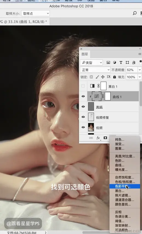The image size is (142, 234).
Task: Click the fill 100% value field
Action: (132, 77)
